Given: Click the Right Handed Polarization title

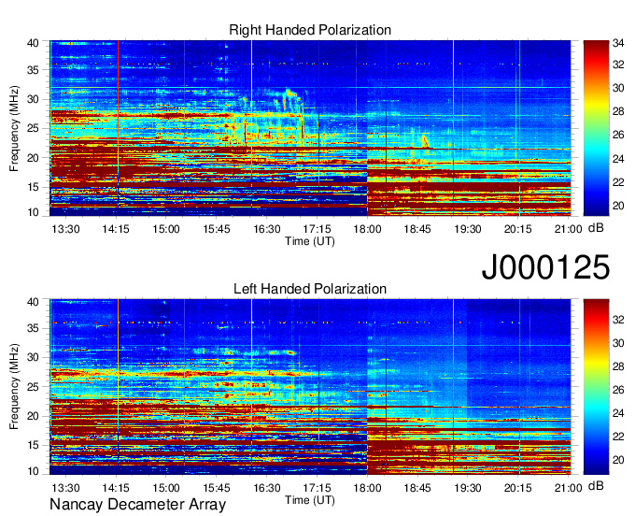Looking at the screenshot, I should click(310, 30).
